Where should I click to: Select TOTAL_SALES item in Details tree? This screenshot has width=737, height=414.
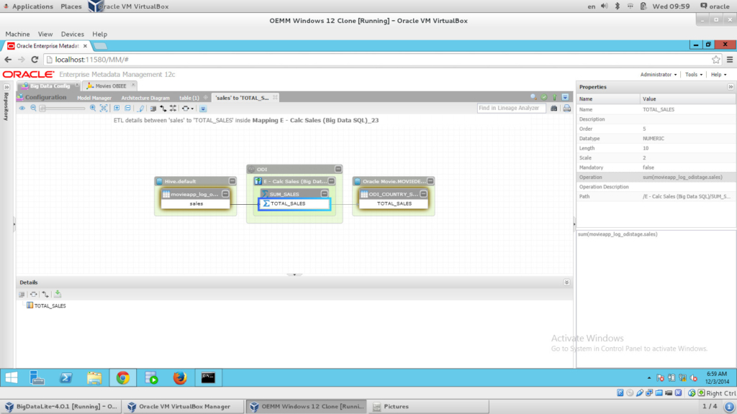(x=50, y=305)
